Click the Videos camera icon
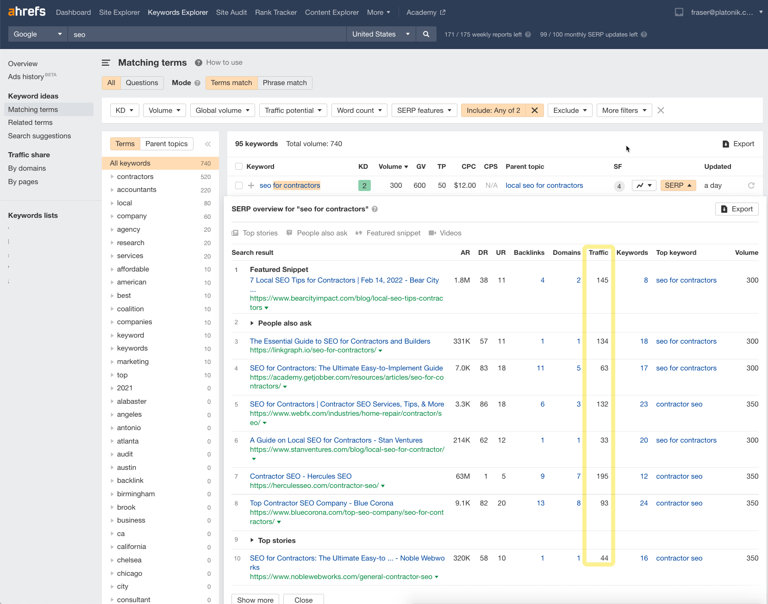The height and width of the screenshot is (604, 768). click(x=432, y=233)
